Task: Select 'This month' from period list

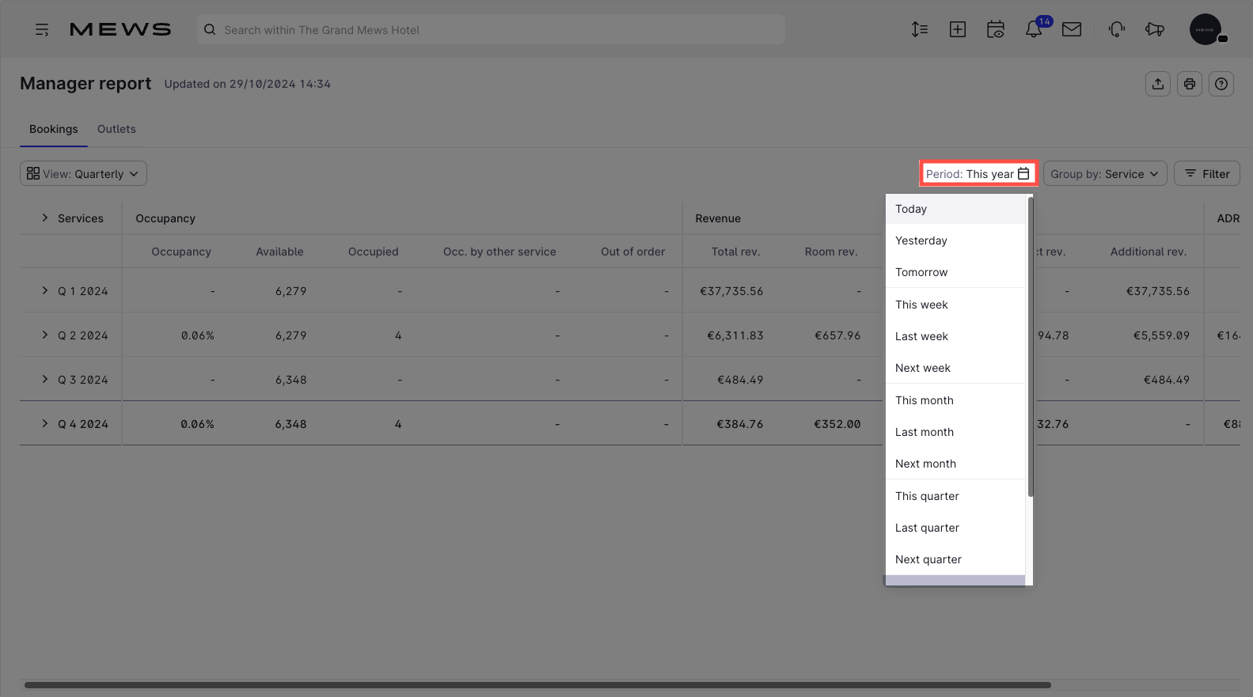Action: coord(924,400)
